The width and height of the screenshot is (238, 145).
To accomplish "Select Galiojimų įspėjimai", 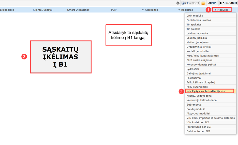I will 211,74.
